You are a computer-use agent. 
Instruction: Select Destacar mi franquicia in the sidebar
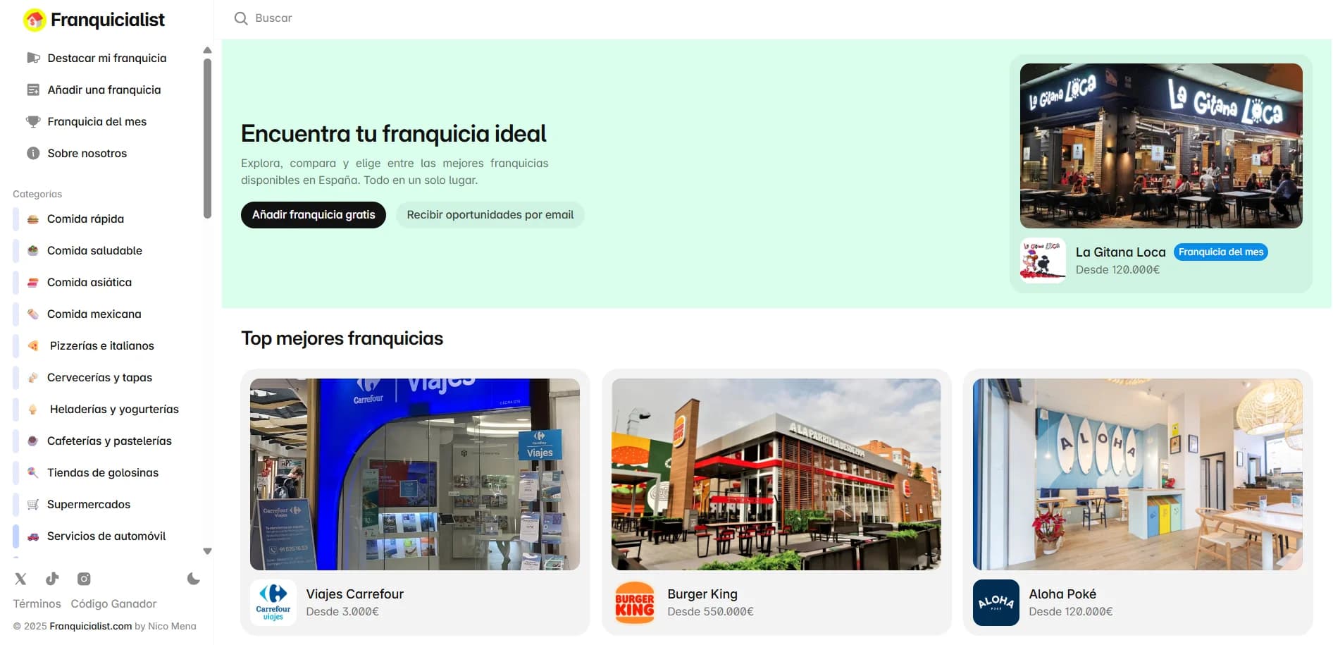(107, 58)
